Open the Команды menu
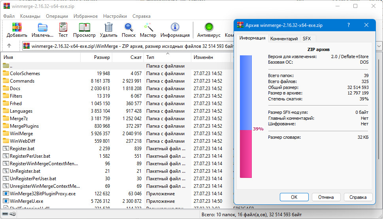This screenshot has width=383, height=219. [30, 16]
